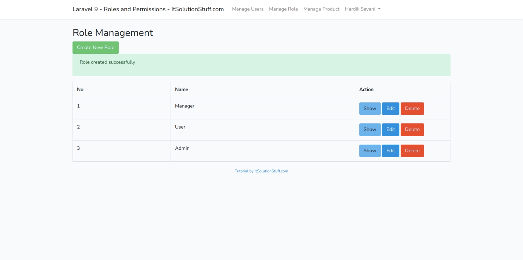Go to Manage Role in navbar
The width and height of the screenshot is (523, 260).
[283, 9]
